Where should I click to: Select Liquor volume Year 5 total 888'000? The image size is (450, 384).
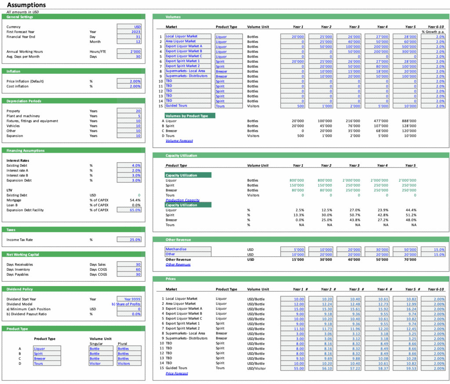(409, 121)
